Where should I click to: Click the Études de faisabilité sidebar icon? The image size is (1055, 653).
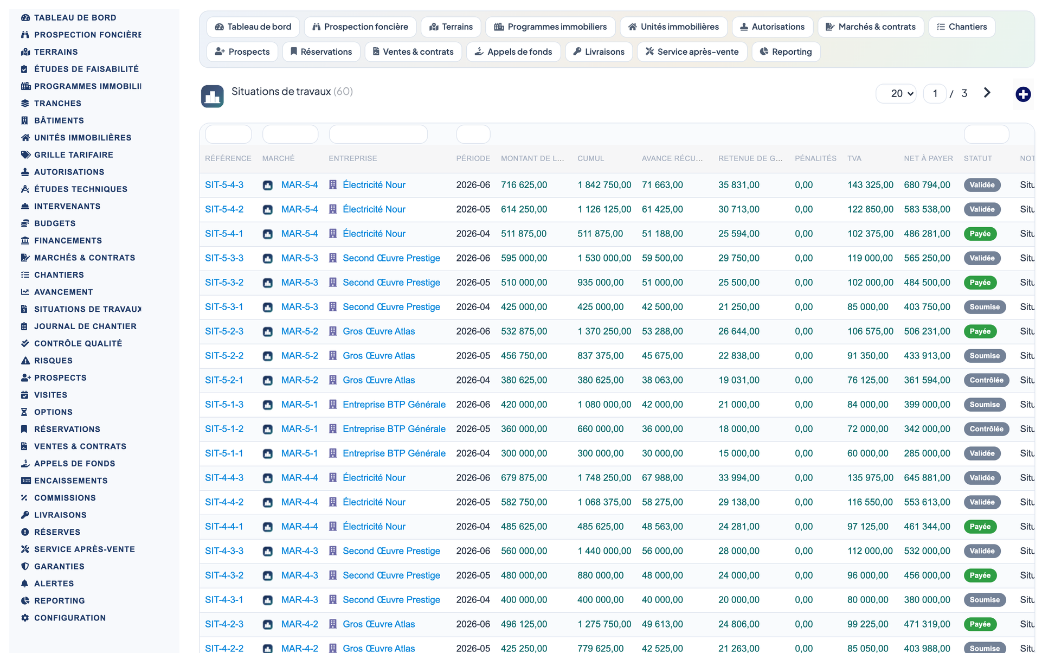pyautogui.click(x=25, y=69)
